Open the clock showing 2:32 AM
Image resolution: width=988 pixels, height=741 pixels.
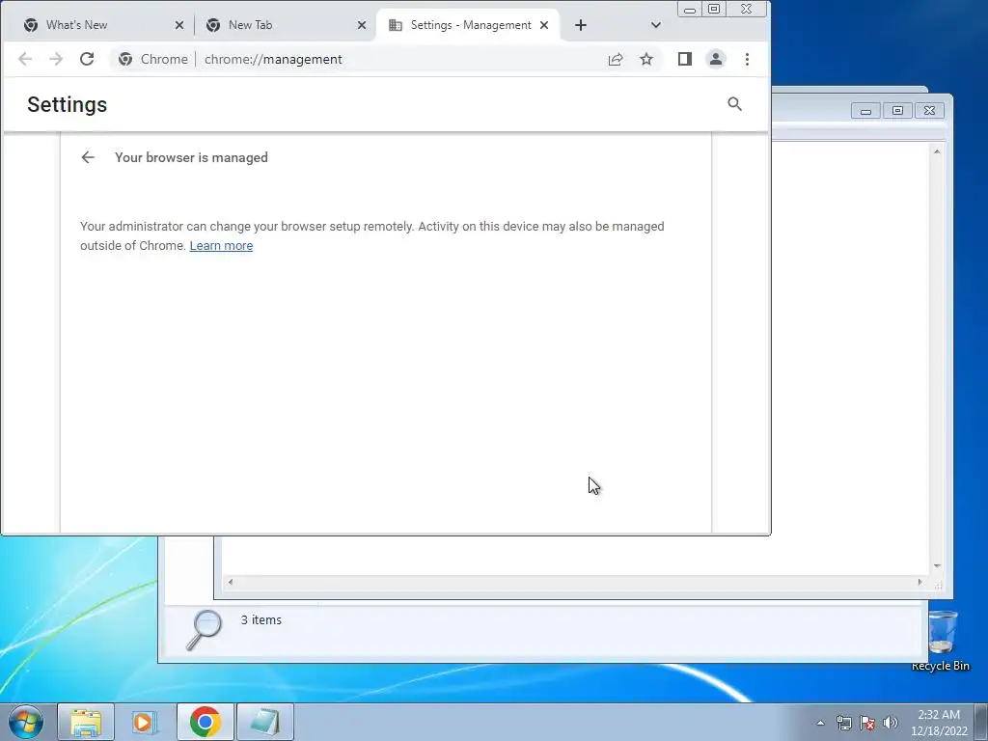click(x=939, y=723)
